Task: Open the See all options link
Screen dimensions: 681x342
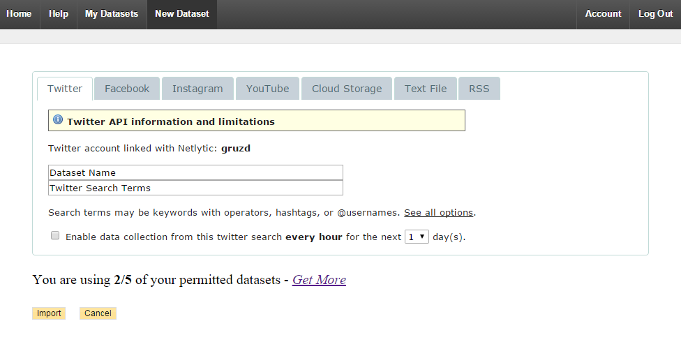Action: (438, 212)
